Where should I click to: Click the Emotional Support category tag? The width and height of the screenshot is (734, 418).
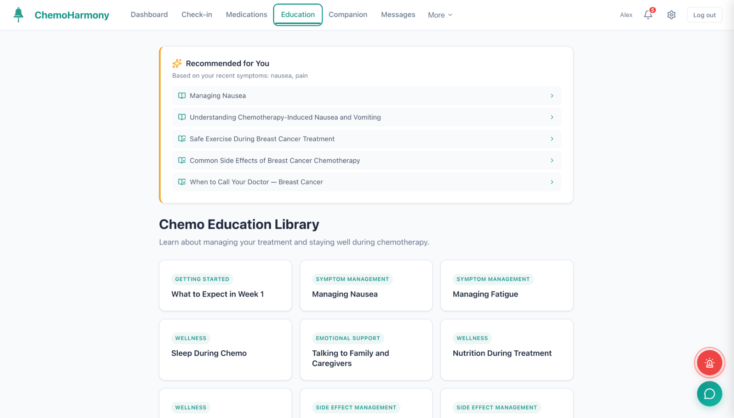(348, 338)
